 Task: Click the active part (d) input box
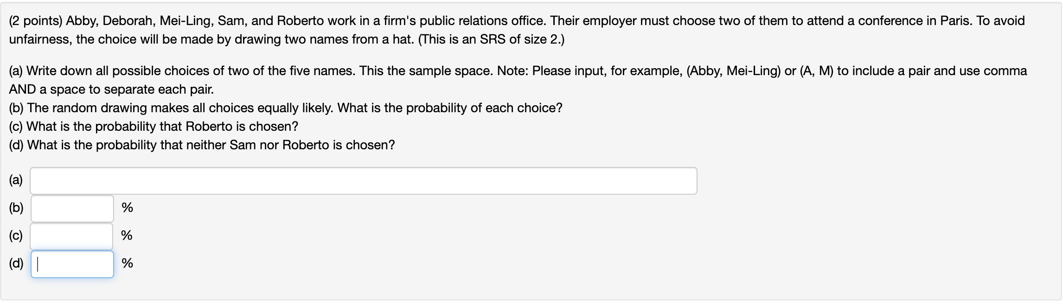tap(72, 264)
